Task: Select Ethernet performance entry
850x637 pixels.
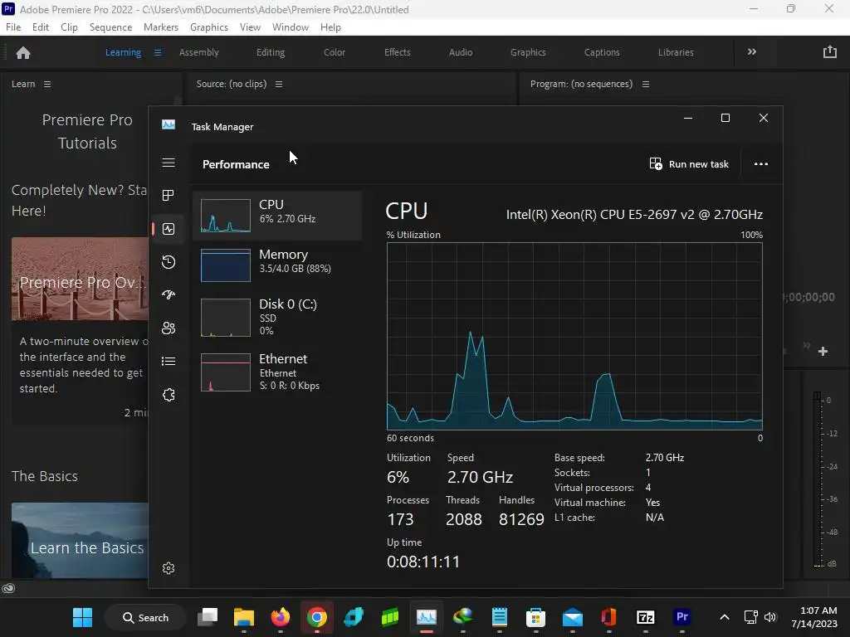Action: coord(277,372)
